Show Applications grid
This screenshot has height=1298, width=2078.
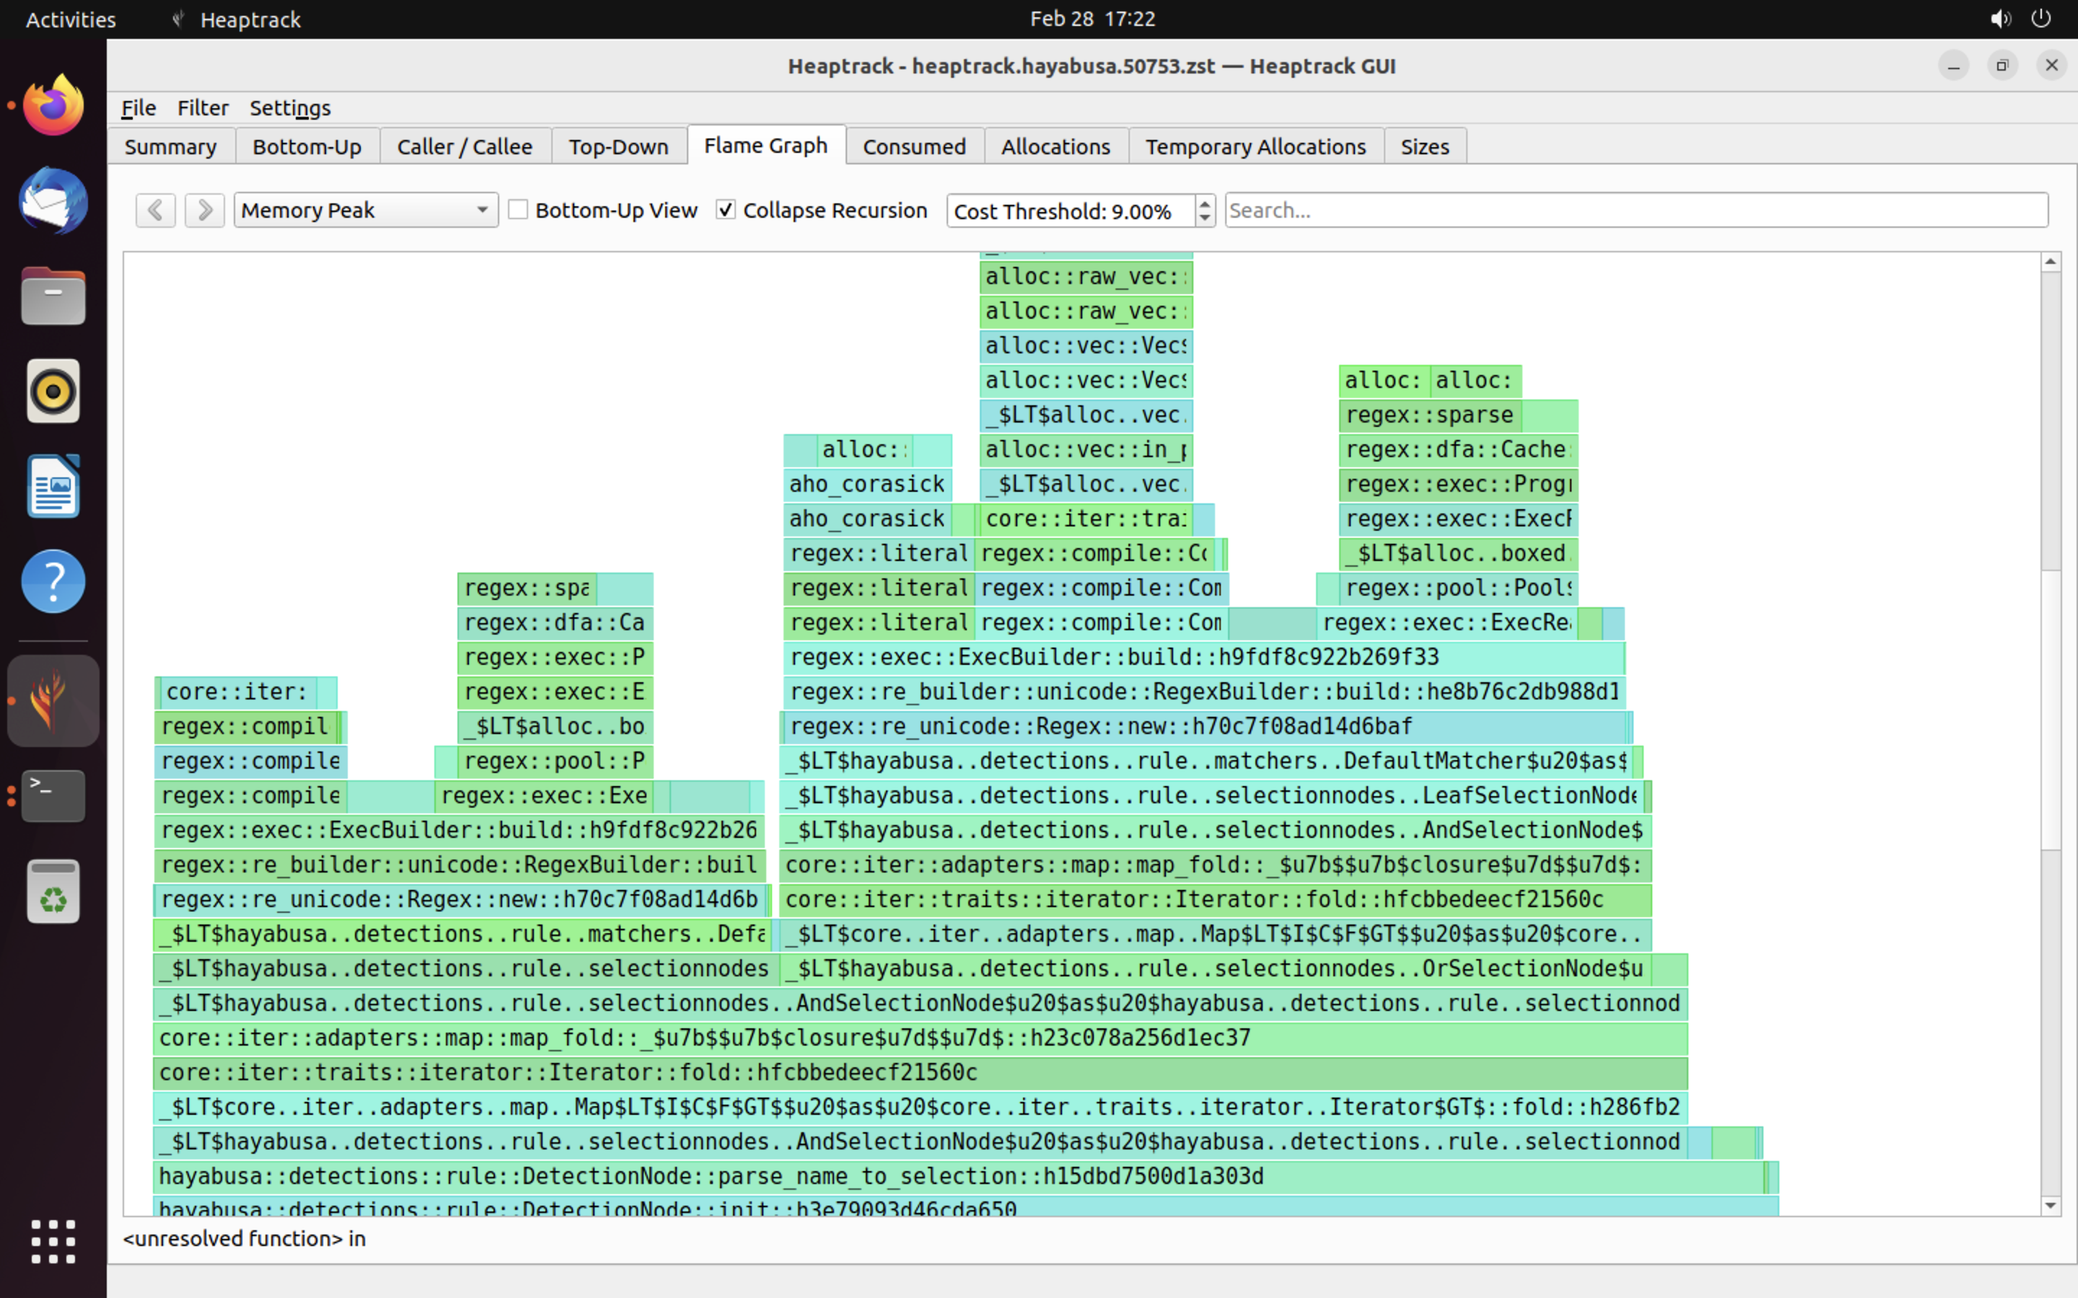pos(53,1241)
